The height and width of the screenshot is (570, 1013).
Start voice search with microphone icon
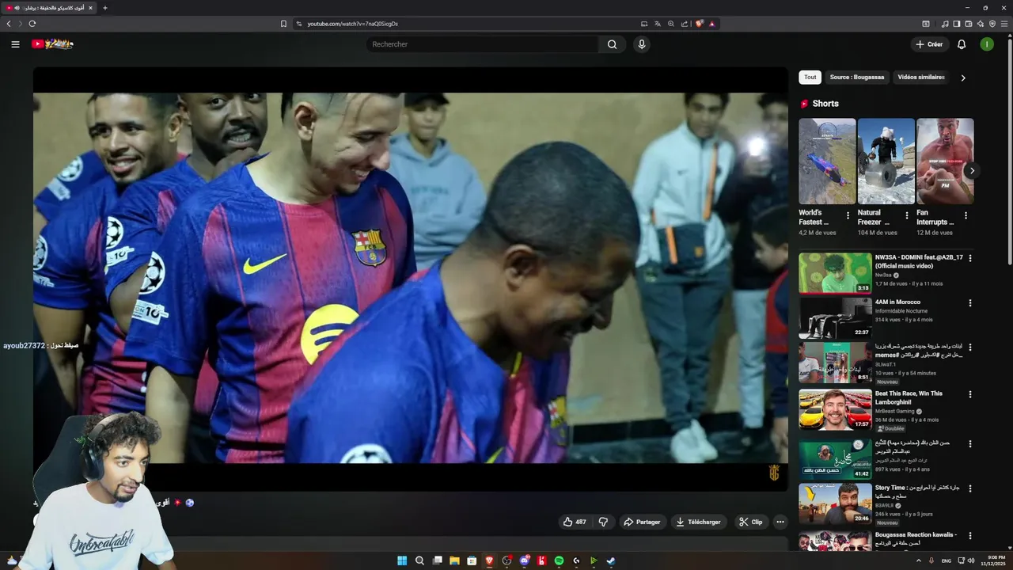(x=642, y=44)
